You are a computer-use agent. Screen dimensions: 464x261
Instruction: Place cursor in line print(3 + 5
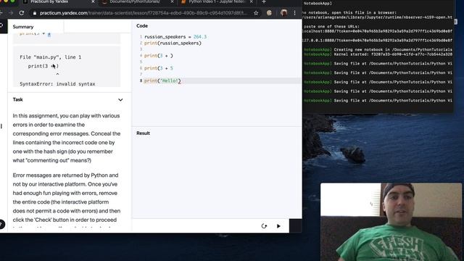(x=159, y=68)
